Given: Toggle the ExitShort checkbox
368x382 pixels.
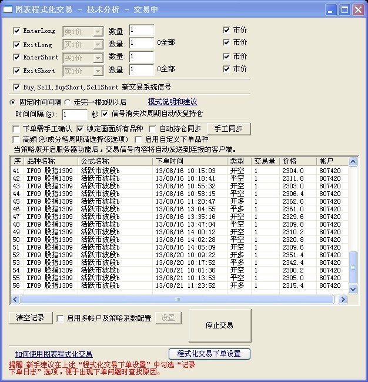Looking at the screenshot, I should click(x=16, y=71).
